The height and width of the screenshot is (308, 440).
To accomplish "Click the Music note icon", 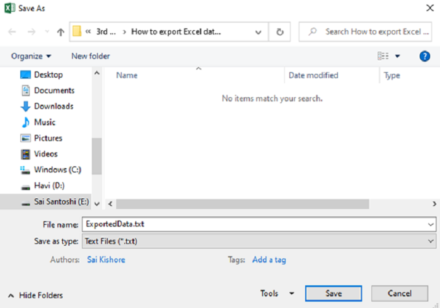I will click(x=25, y=122).
